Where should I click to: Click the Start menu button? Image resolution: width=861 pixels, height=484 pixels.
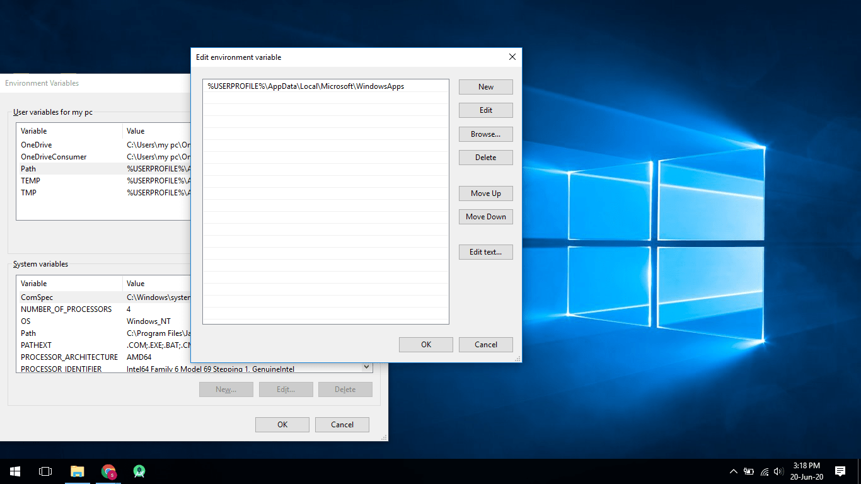point(14,471)
